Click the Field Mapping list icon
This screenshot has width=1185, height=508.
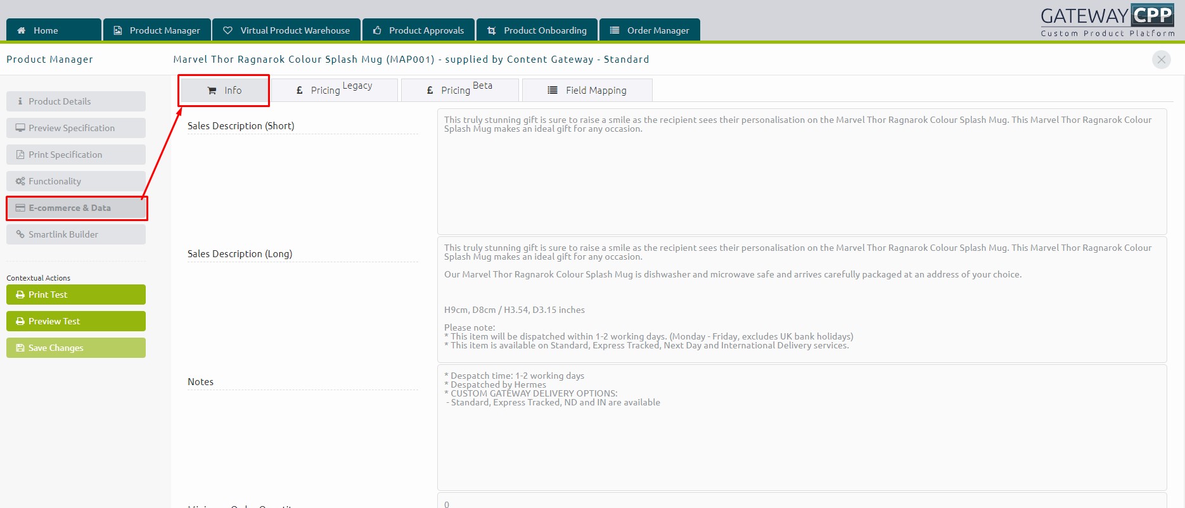coord(553,91)
